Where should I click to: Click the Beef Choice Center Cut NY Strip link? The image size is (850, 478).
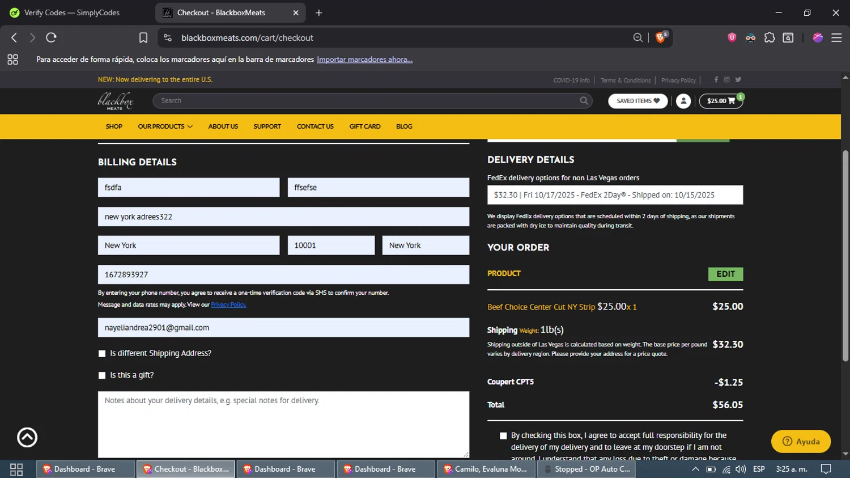[541, 307]
